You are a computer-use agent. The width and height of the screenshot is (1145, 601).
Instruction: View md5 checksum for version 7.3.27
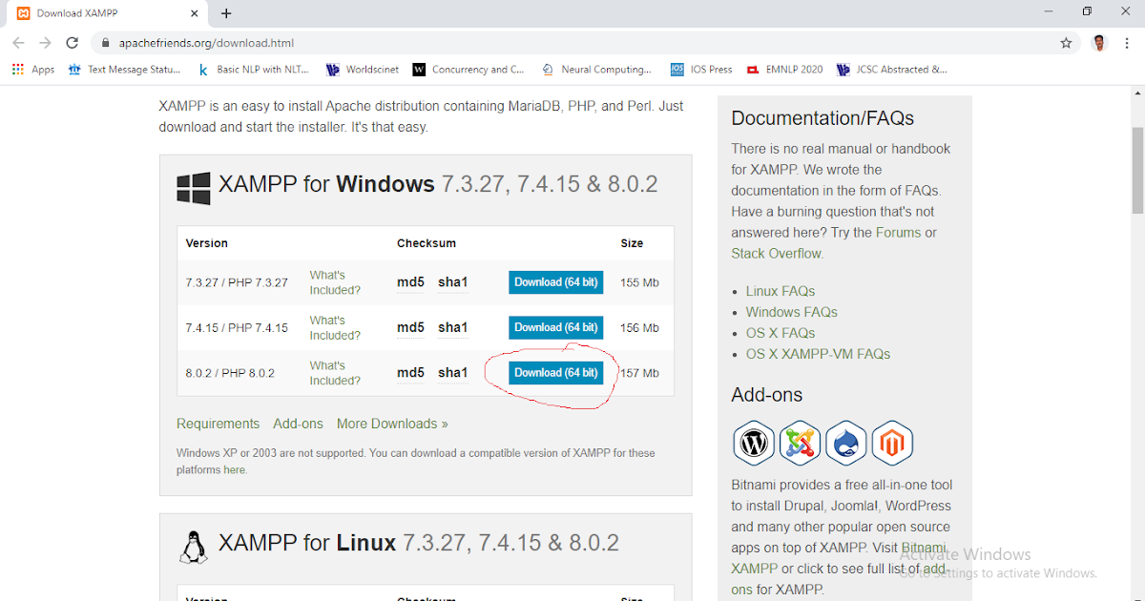tap(410, 281)
